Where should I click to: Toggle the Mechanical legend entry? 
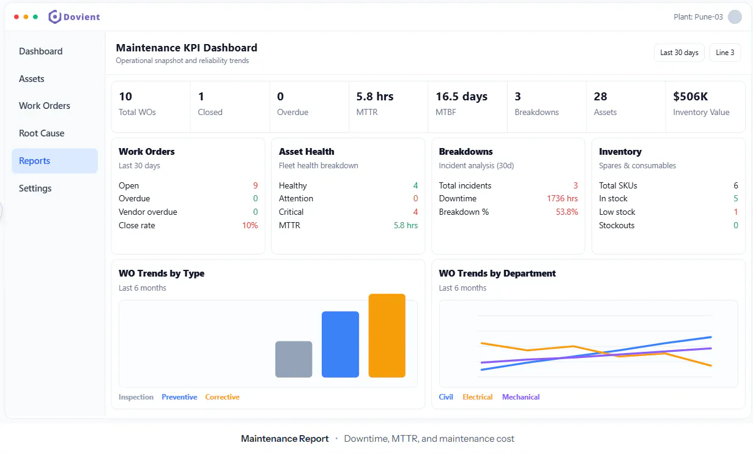521,397
